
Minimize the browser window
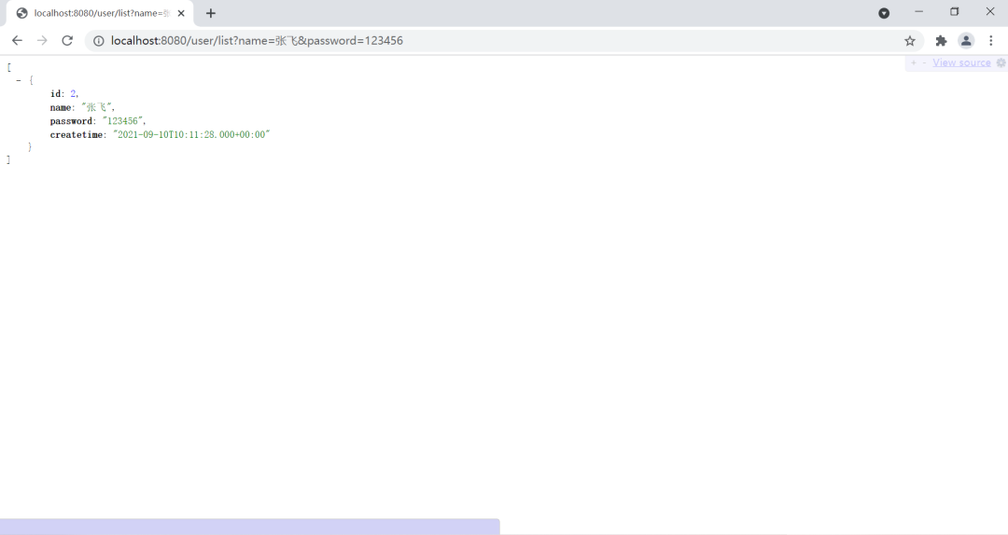click(x=918, y=11)
